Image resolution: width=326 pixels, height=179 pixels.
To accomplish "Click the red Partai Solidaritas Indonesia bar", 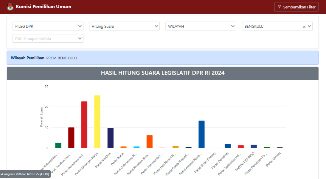I will click(x=241, y=146).
